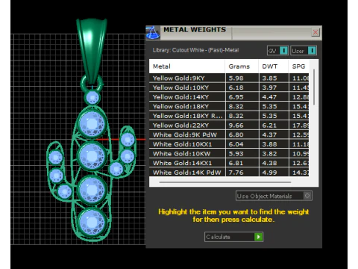Select the bottom large gemstone on cactus

click(92, 222)
